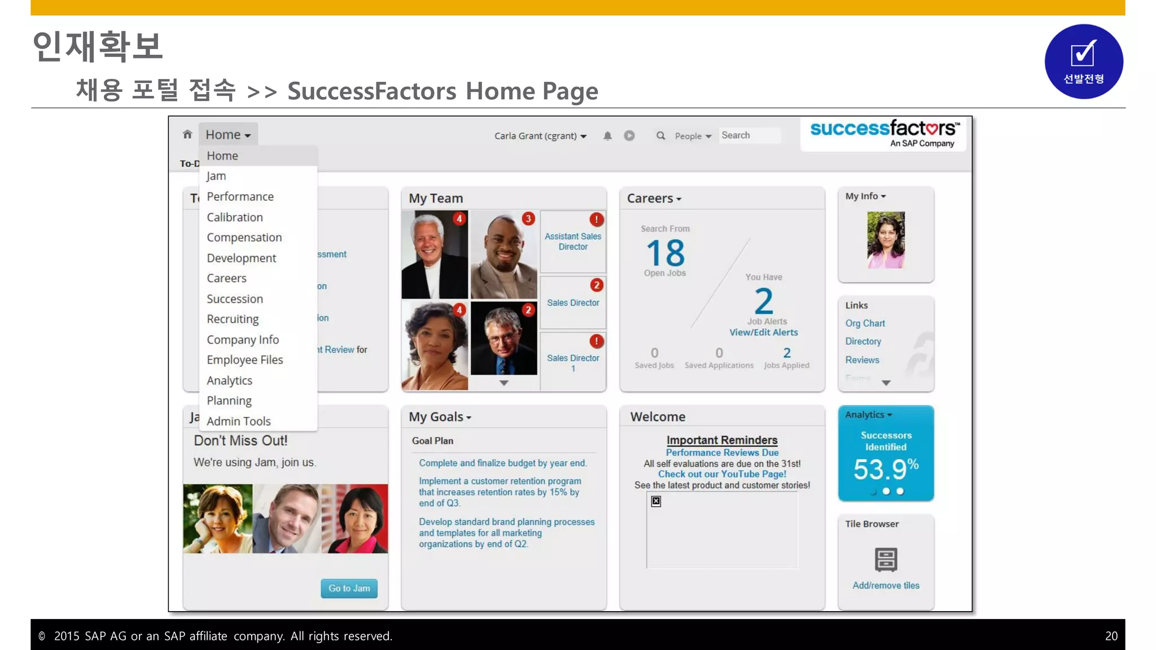This screenshot has height=650, width=1156.
Task: Choose Compensation in the menu
Action: coord(259,238)
